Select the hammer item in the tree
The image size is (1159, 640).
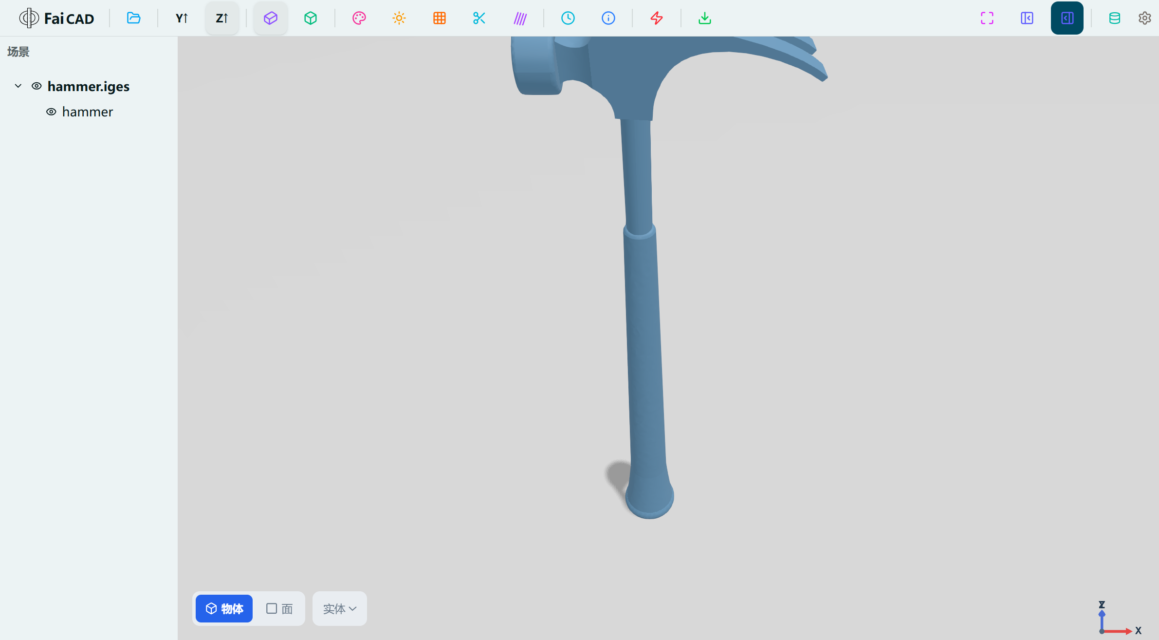point(88,112)
